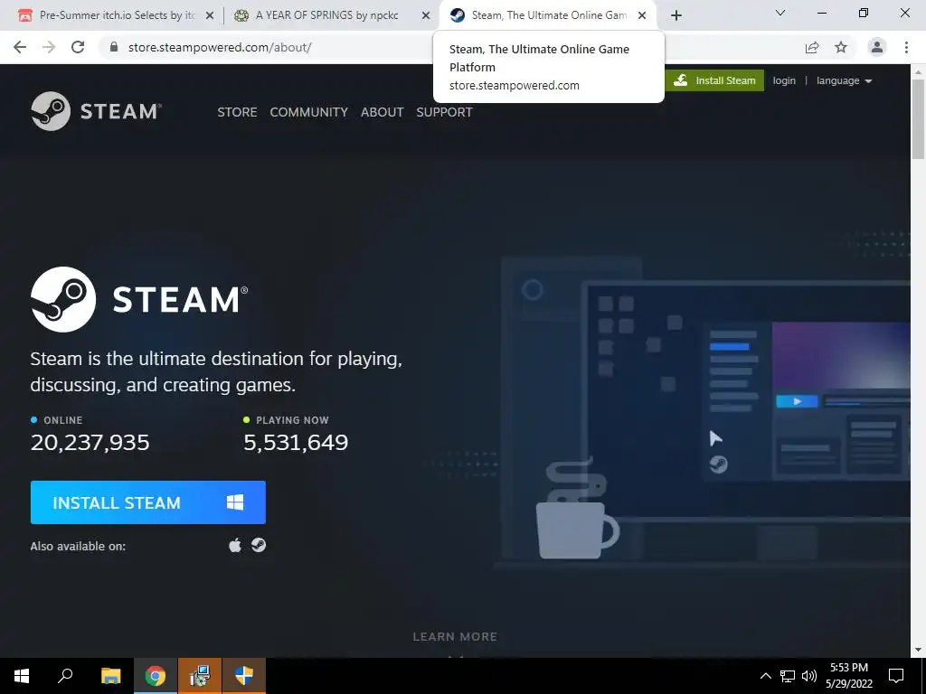
Task: Click the LEARN MORE link
Action: click(x=455, y=637)
